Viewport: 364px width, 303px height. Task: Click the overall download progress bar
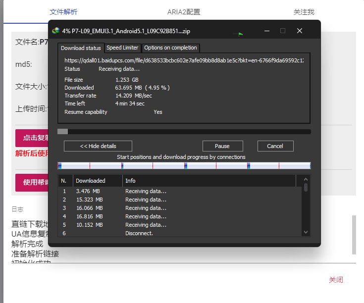pos(184,132)
